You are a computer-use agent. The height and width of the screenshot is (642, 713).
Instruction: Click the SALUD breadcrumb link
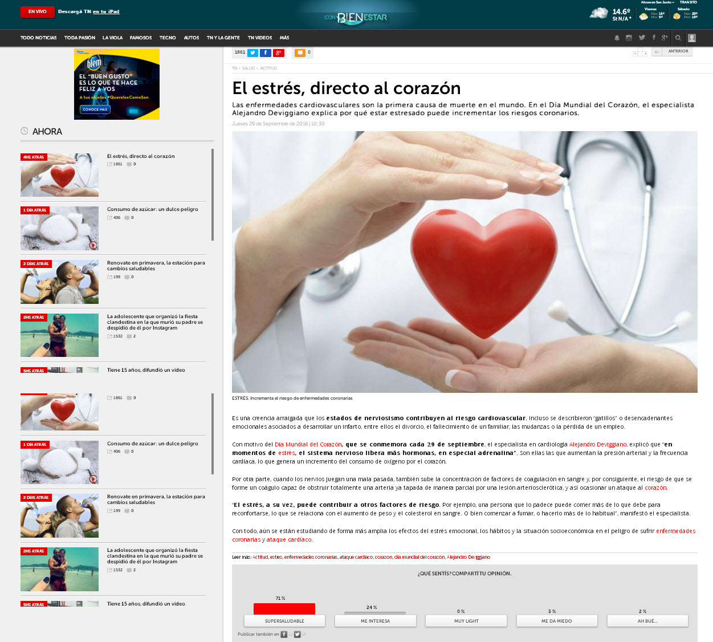pyautogui.click(x=248, y=68)
